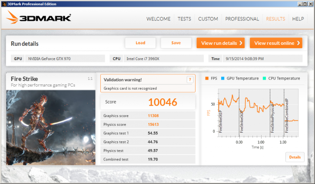Open the HELP tab
The image size is (315, 184).
(x=298, y=19)
